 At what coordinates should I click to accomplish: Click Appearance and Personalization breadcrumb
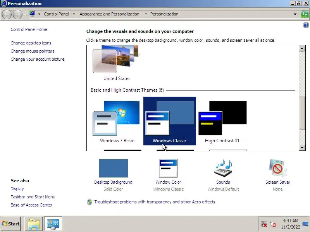click(x=110, y=14)
